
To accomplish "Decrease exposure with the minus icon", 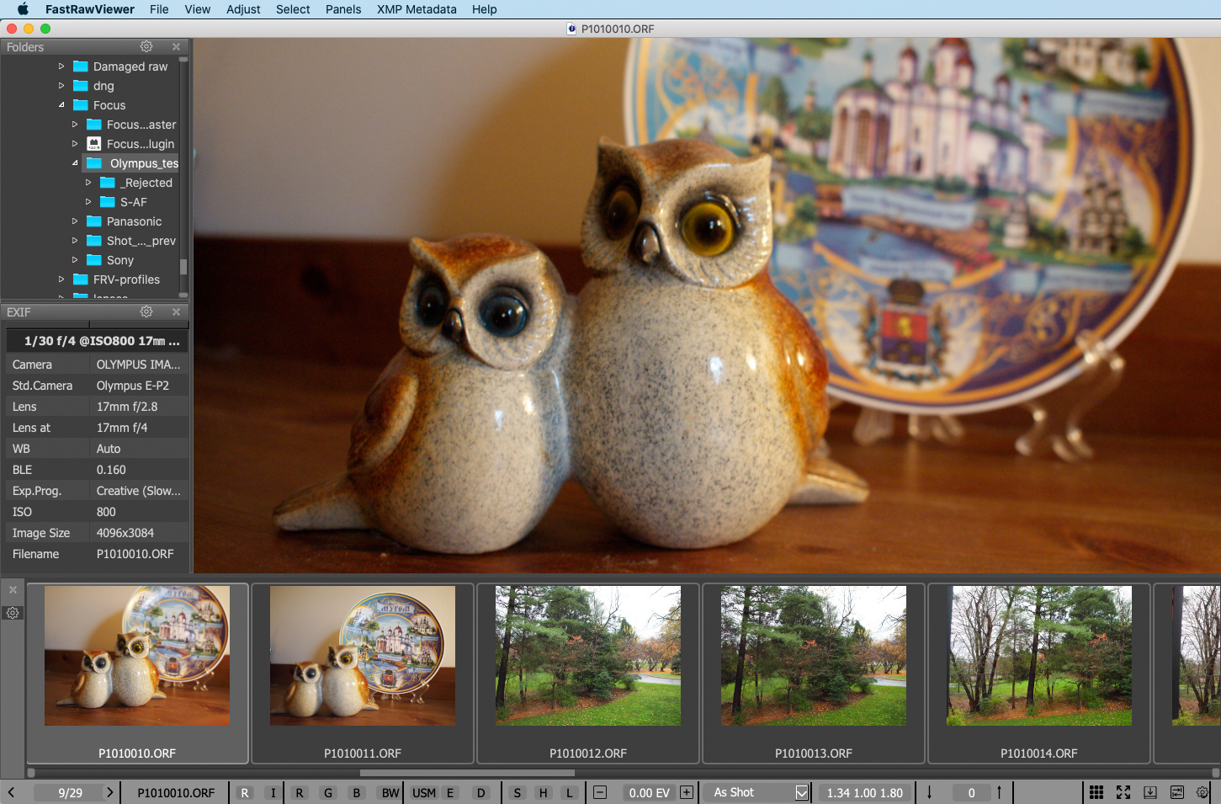I will click(600, 792).
